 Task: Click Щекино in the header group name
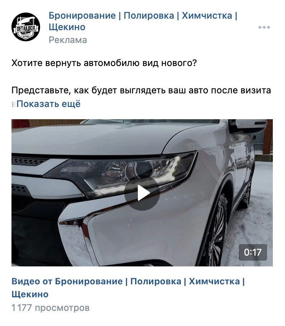(67, 27)
